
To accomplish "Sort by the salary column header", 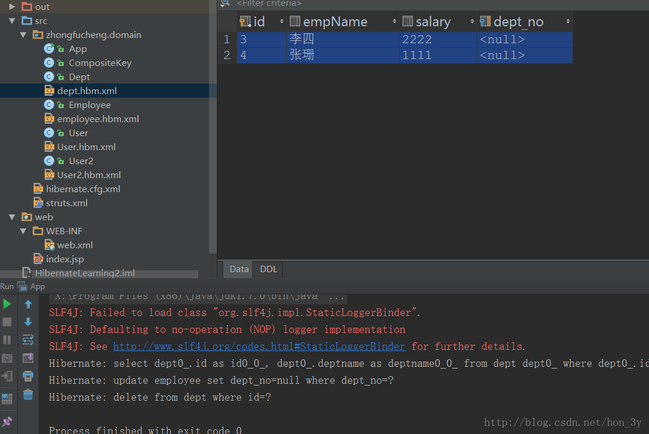I will pyautogui.click(x=438, y=22).
